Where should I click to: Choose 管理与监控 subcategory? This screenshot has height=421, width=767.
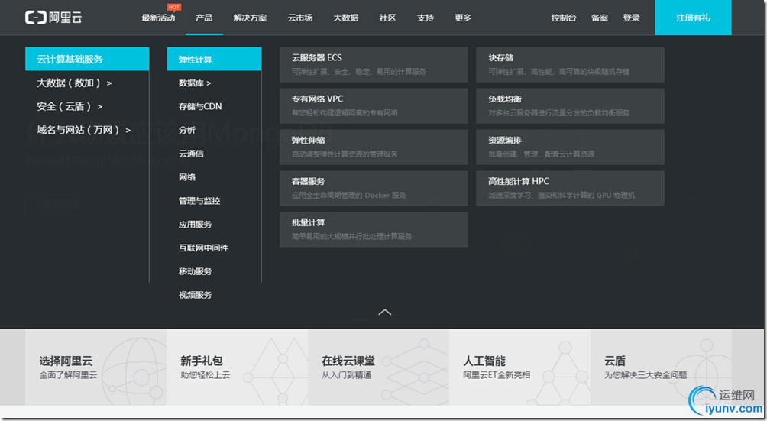[199, 200]
